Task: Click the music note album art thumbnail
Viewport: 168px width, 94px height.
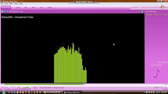Action: coord(156,73)
